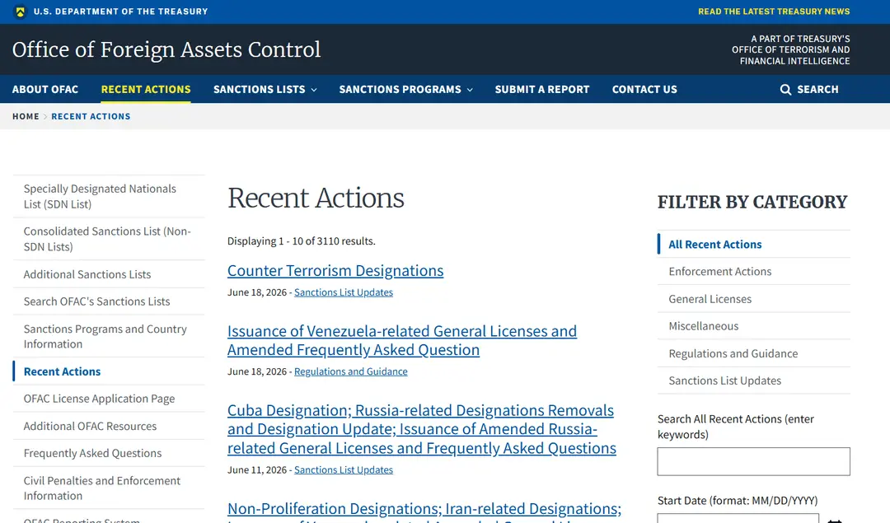890x523 pixels.
Task: Select All Recent Actions filter
Action: (x=754, y=245)
